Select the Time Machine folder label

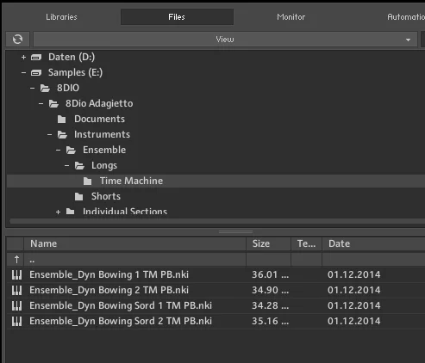(x=131, y=181)
